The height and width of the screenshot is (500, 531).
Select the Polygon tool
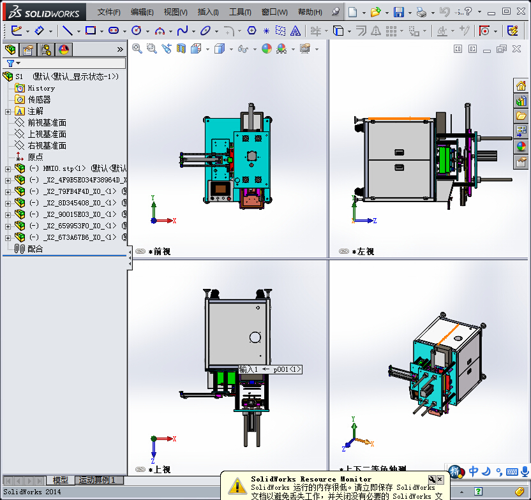[x=251, y=31]
